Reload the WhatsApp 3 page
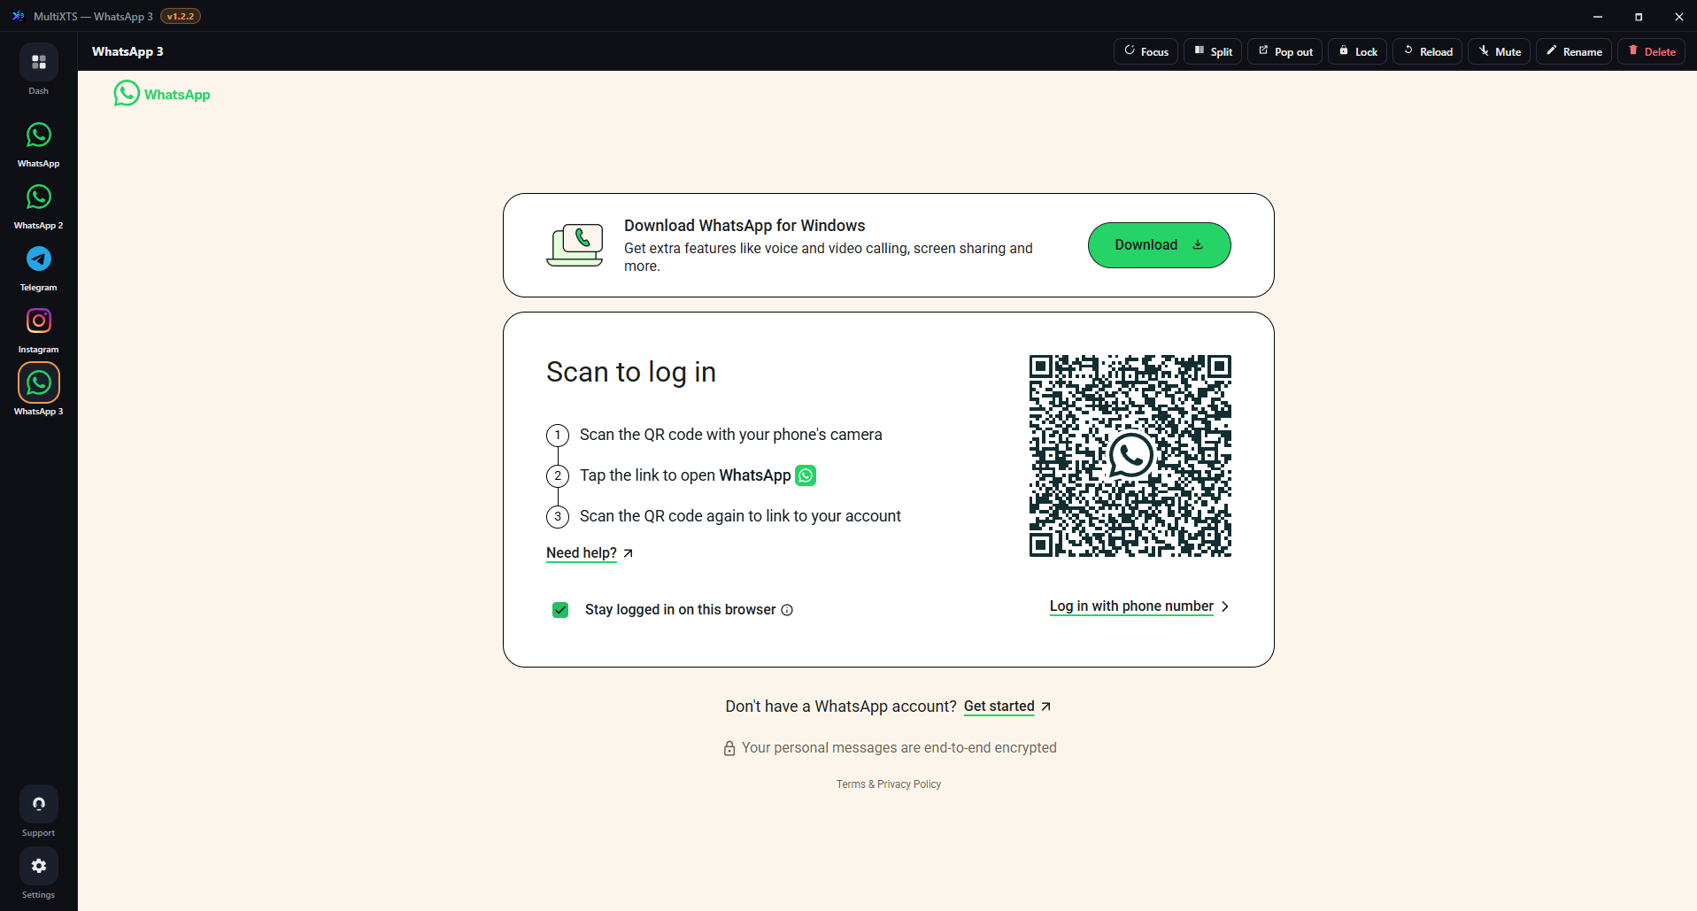 click(1428, 51)
